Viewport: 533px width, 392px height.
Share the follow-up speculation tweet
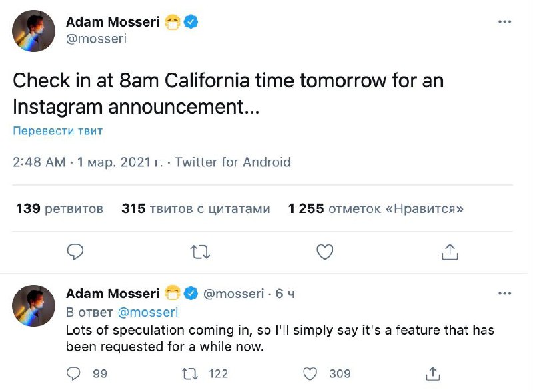point(433,373)
